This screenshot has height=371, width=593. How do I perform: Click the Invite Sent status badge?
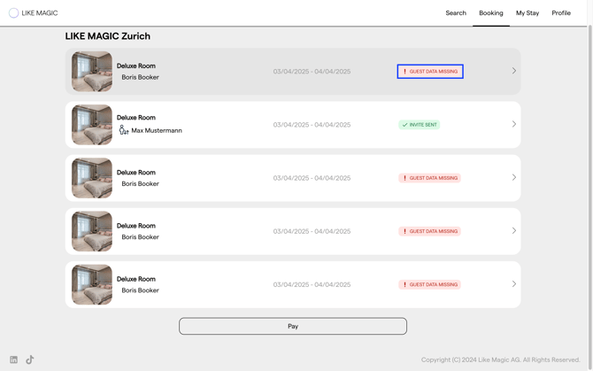[420, 125]
